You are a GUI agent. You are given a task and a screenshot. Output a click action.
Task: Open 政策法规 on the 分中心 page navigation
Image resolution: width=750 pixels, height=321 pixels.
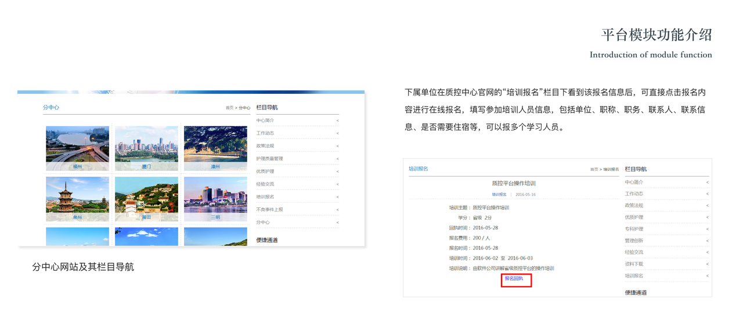[265, 146]
